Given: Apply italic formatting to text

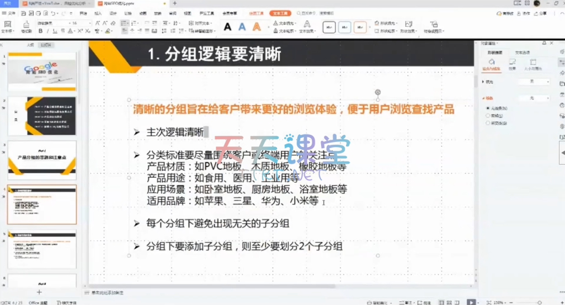Looking at the screenshot, I should coord(48,31).
